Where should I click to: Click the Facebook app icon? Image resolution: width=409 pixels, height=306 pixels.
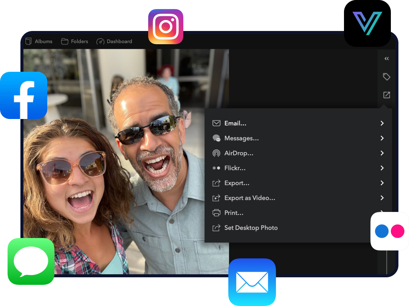pos(23,95)
